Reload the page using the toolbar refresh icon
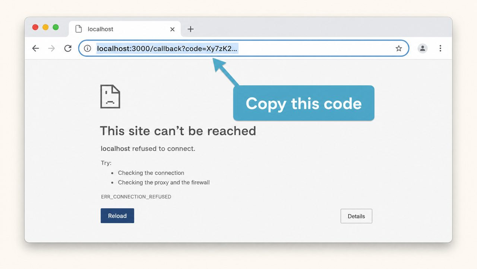This screenshot has height=269, width=477. 68,48
